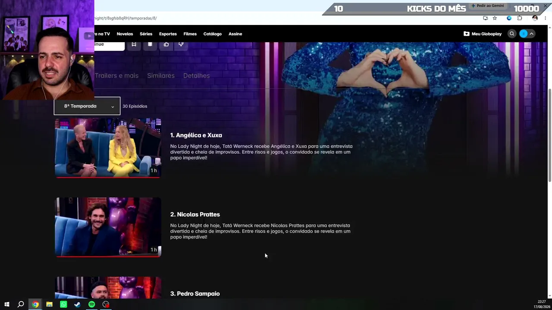Open the Pedro Sampaio episode thumbnail
This screenshot has width=552, height=310.
[108, 288]
